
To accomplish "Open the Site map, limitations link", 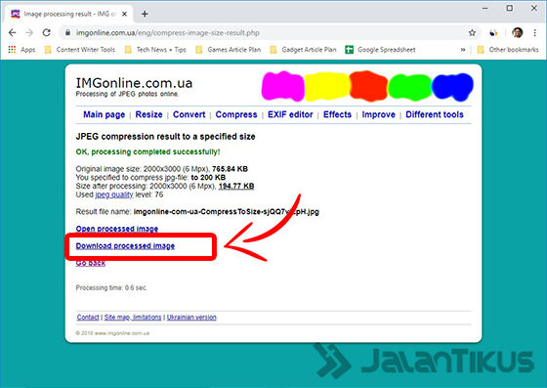I will pos(133,318).
